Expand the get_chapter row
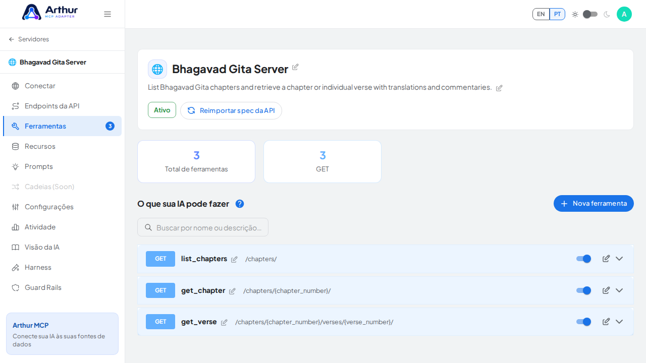The image size is (646, 363). click(x=619, y=290)
